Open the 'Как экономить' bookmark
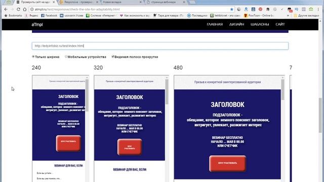The image size is (324, 182). [x=135, y=16]
